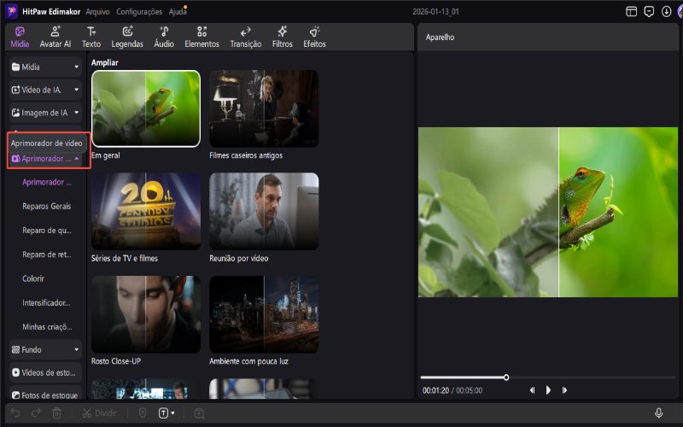Image resolution: width=683 pixels, height=427 pixels.
Task: Click the layout switch icon in title bar
Action: (632, 12)
